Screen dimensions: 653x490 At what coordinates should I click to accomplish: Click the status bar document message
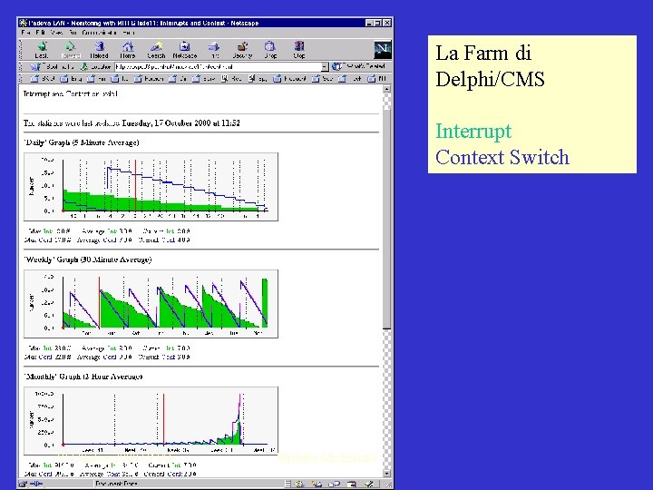(116, 484)
